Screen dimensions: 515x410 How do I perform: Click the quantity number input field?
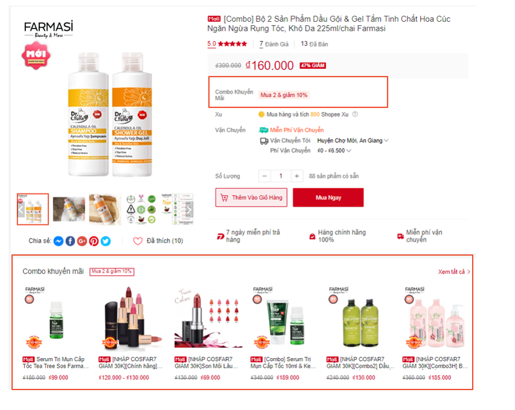click(280, 176)
